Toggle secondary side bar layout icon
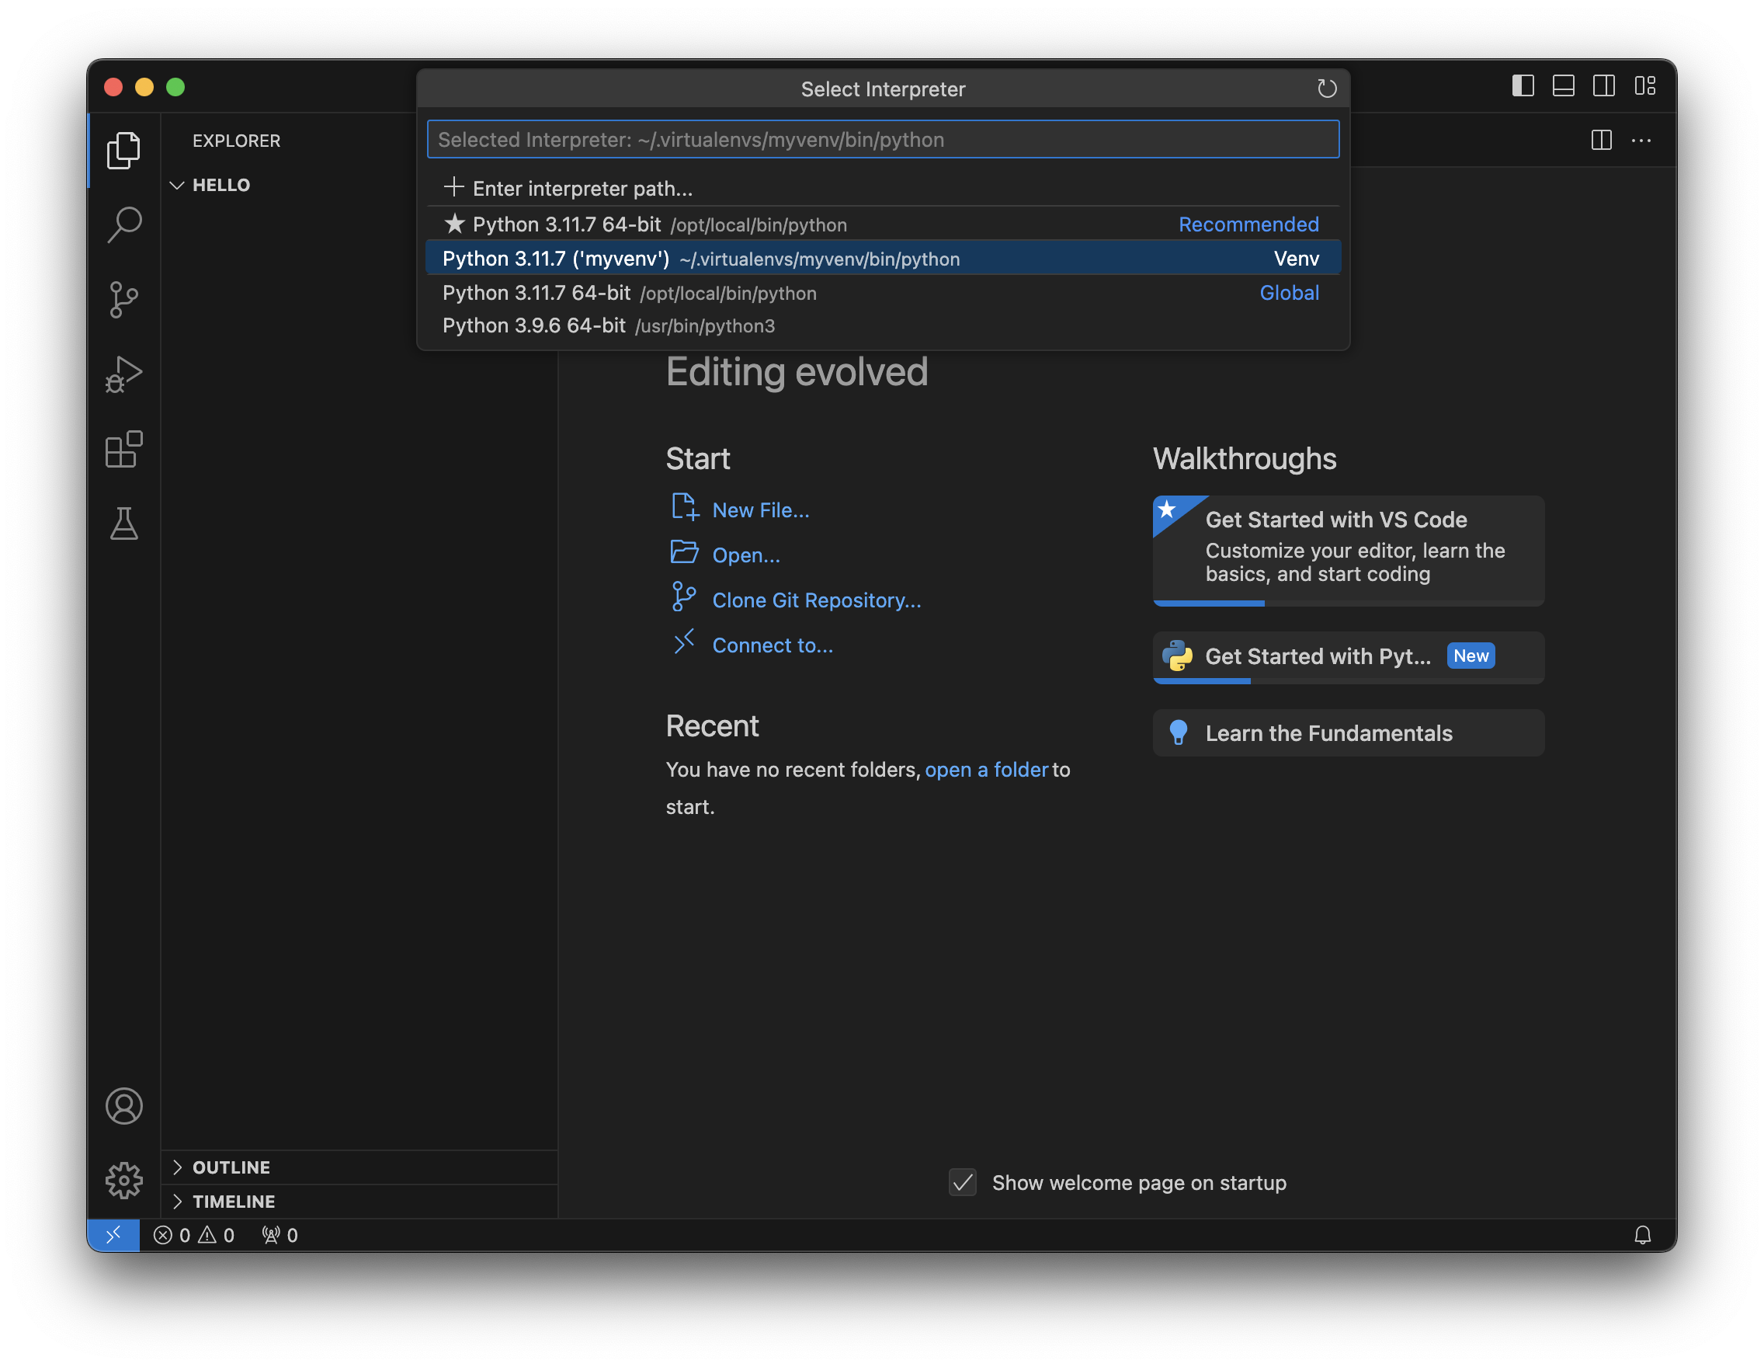The width and height of the screenshot is (1764, 1367). 1603,85
